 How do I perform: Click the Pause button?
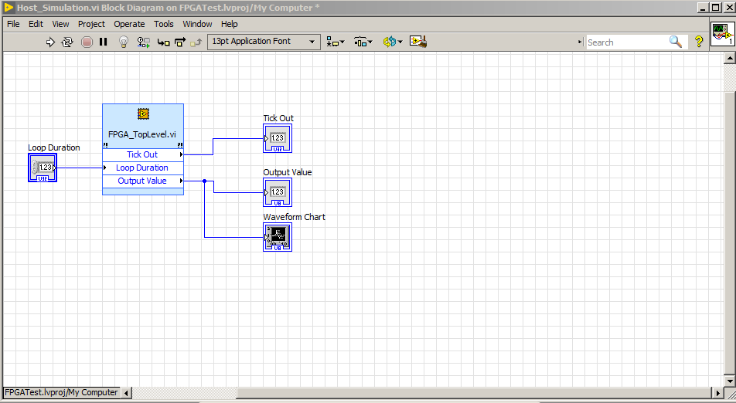[x=104, y=42]
